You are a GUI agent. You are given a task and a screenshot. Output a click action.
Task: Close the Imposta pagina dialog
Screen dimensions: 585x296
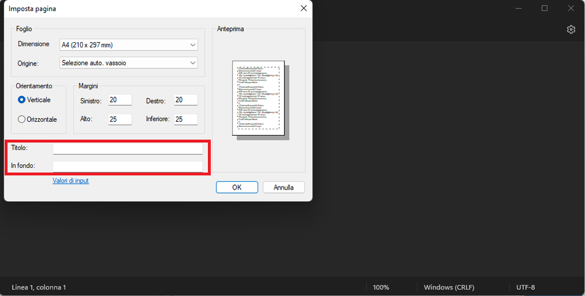click(303, 8)
